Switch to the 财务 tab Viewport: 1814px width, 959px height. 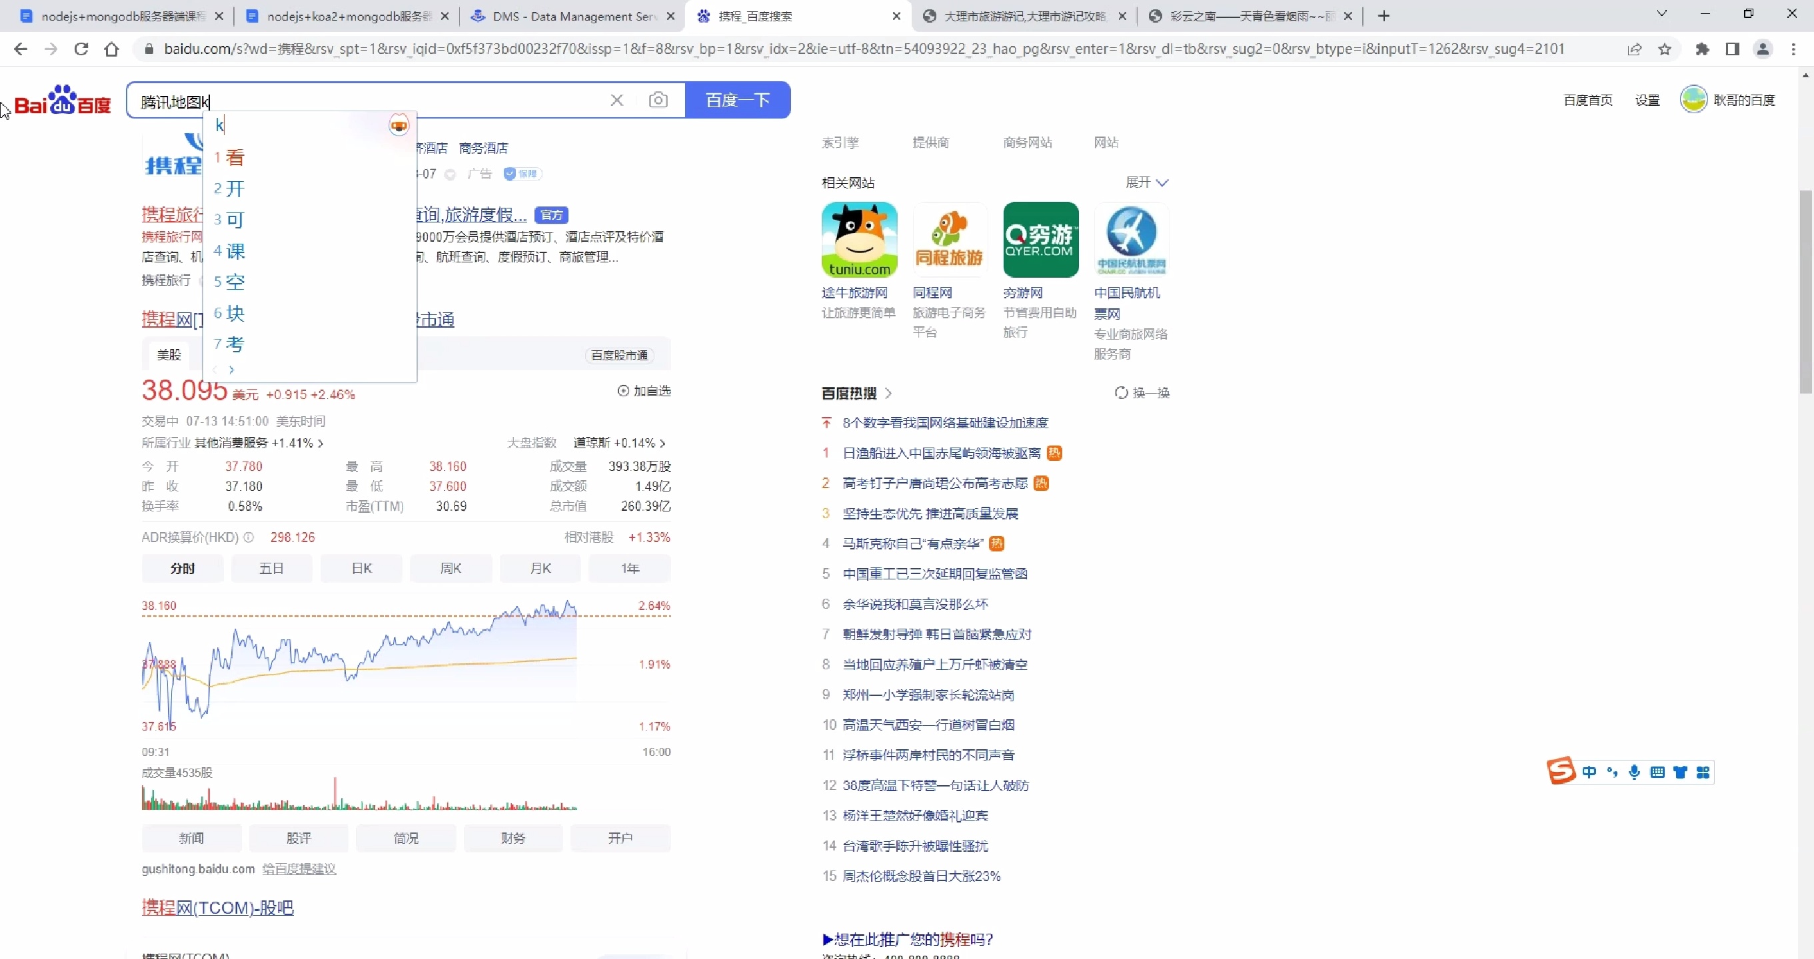[x=512, y=837]
